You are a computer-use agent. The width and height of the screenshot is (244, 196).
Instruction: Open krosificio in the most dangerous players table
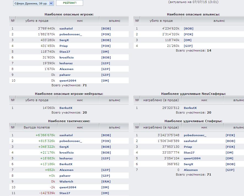coord(67,58)
